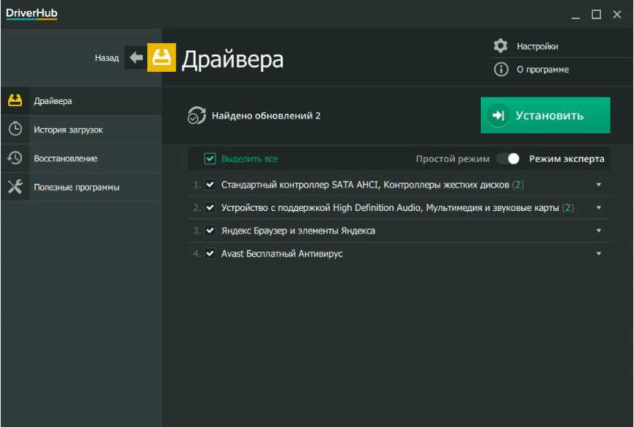Toggle the Простой режим / Режим эксперта switch

(x=508, y=158)
